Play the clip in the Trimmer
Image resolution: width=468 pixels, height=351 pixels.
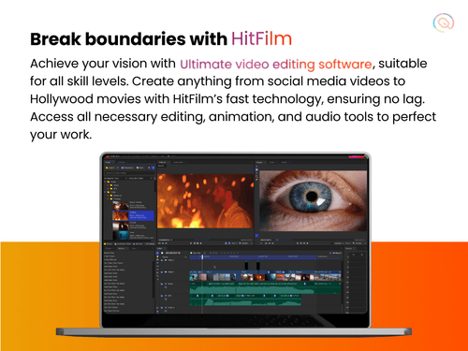click(x=197, y=243)
